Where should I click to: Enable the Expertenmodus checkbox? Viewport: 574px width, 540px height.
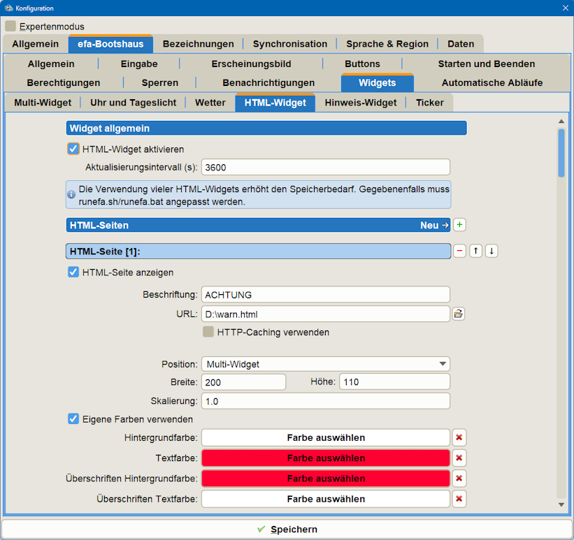click(x=10, y=26)
